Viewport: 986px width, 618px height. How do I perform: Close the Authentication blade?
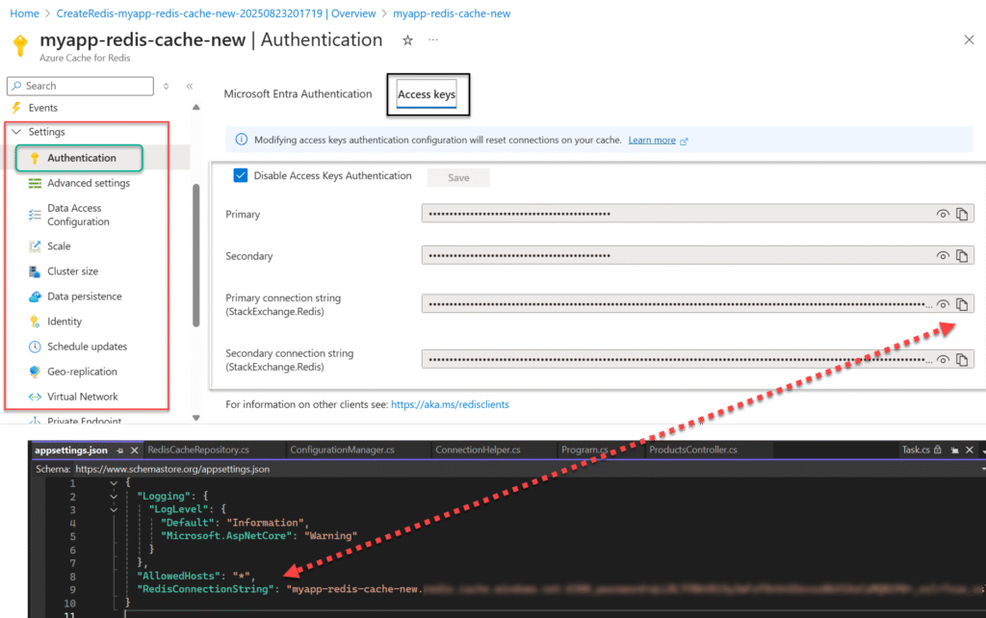[969, 39]
